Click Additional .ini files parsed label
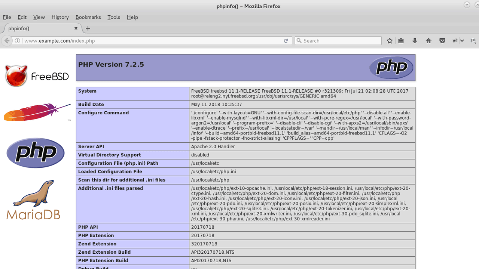479x269 pixels. pos(110,188)
